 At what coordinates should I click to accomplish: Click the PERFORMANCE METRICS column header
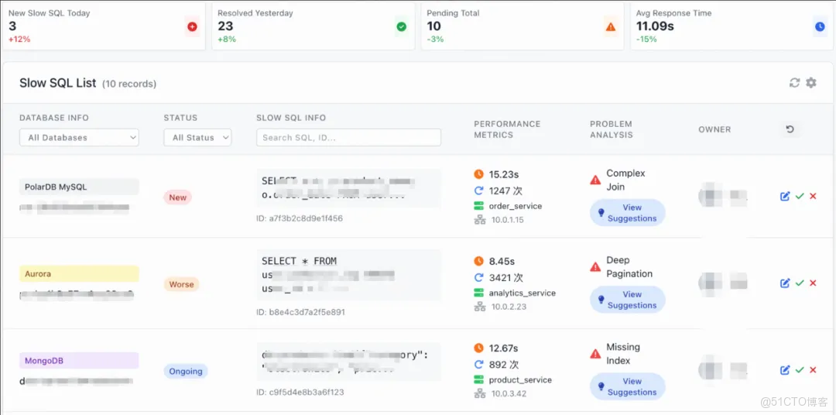507,129
